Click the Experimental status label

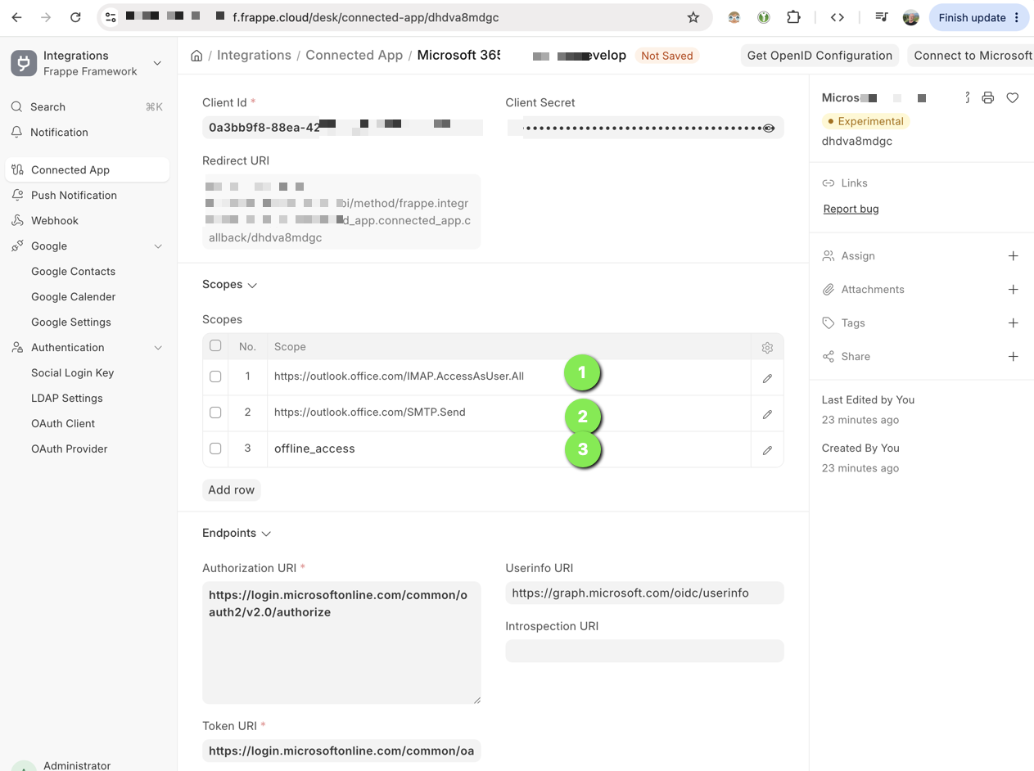[x=865, y=121]
